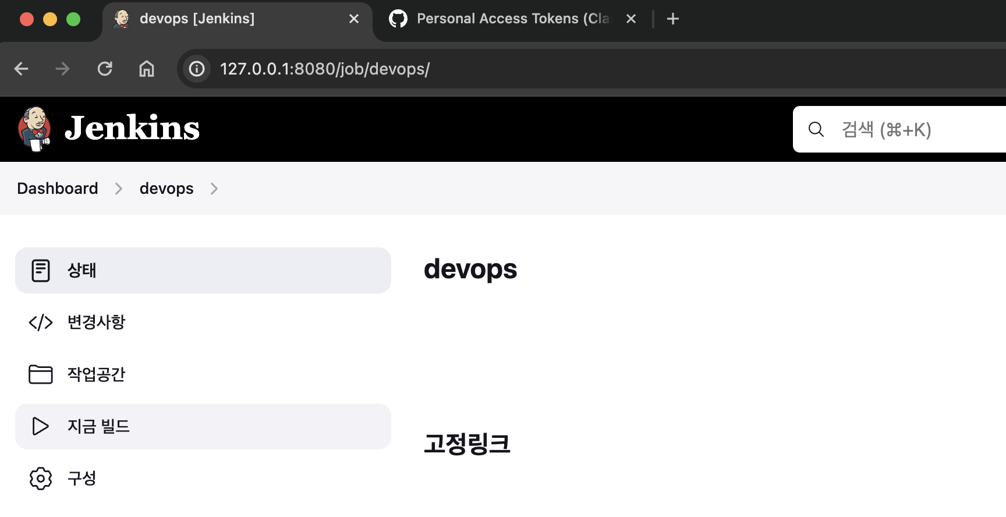Expand chevron after devops breadcrumb

click(x=214, y=189)
